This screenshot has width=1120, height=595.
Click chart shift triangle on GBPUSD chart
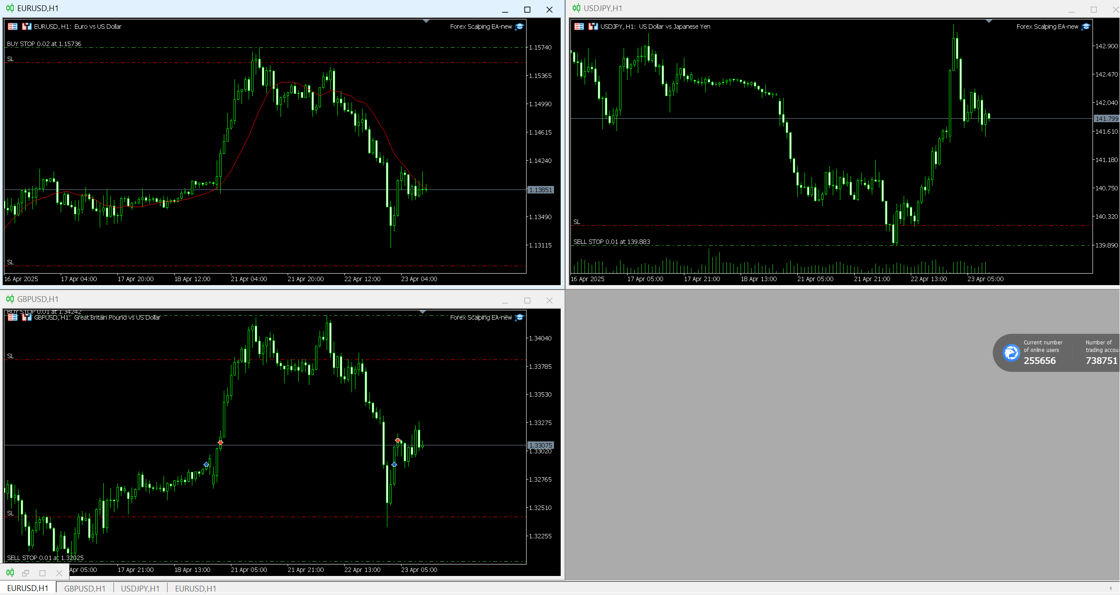point(423,312)
